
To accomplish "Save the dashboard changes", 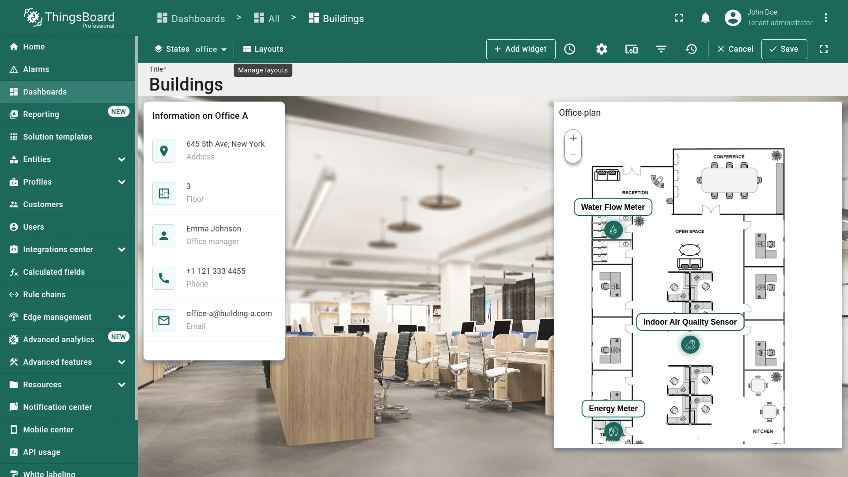I will coord(784,49).
